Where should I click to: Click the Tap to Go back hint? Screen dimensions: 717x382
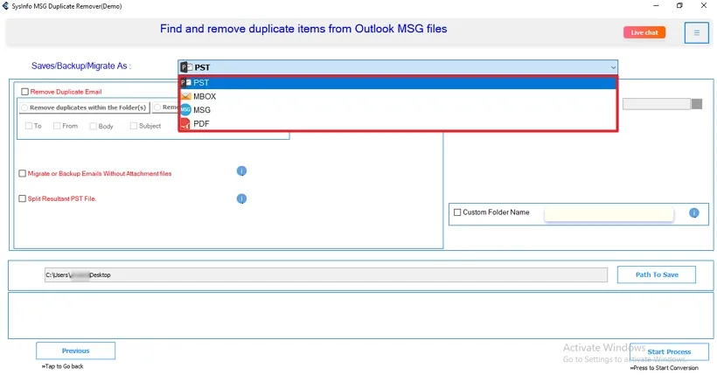pos(62,366)
